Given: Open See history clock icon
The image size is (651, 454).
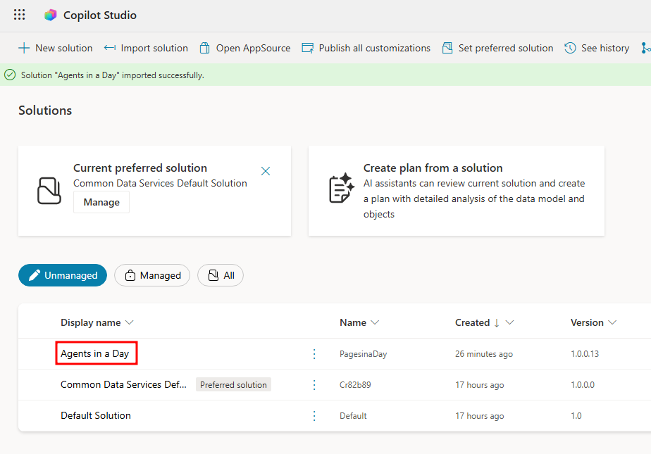Looking at the screenshot, I should pos(571,48).
